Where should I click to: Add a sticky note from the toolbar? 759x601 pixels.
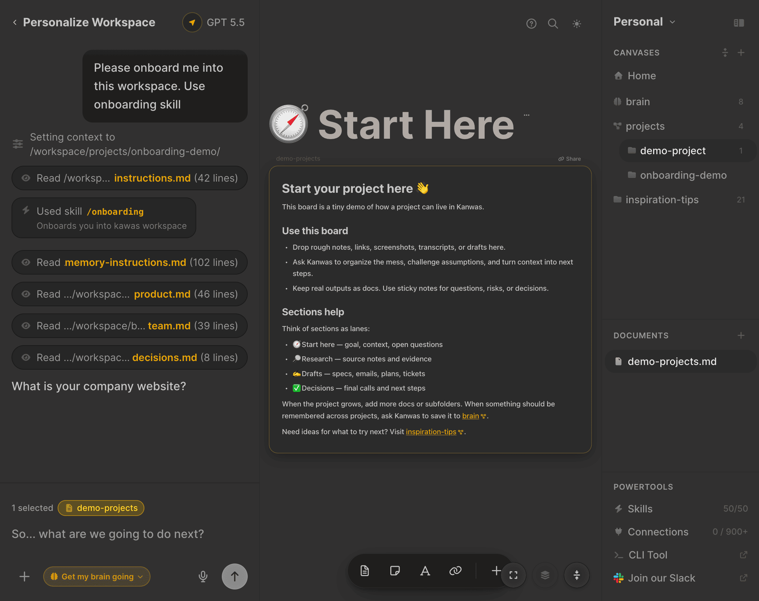tap(395, 571)
